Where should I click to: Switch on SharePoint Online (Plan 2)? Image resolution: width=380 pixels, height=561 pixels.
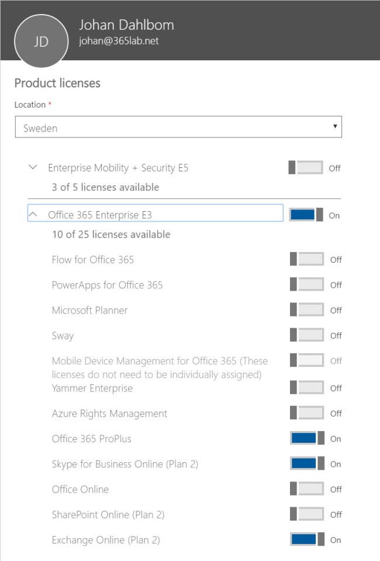click(x=307, y=514)
